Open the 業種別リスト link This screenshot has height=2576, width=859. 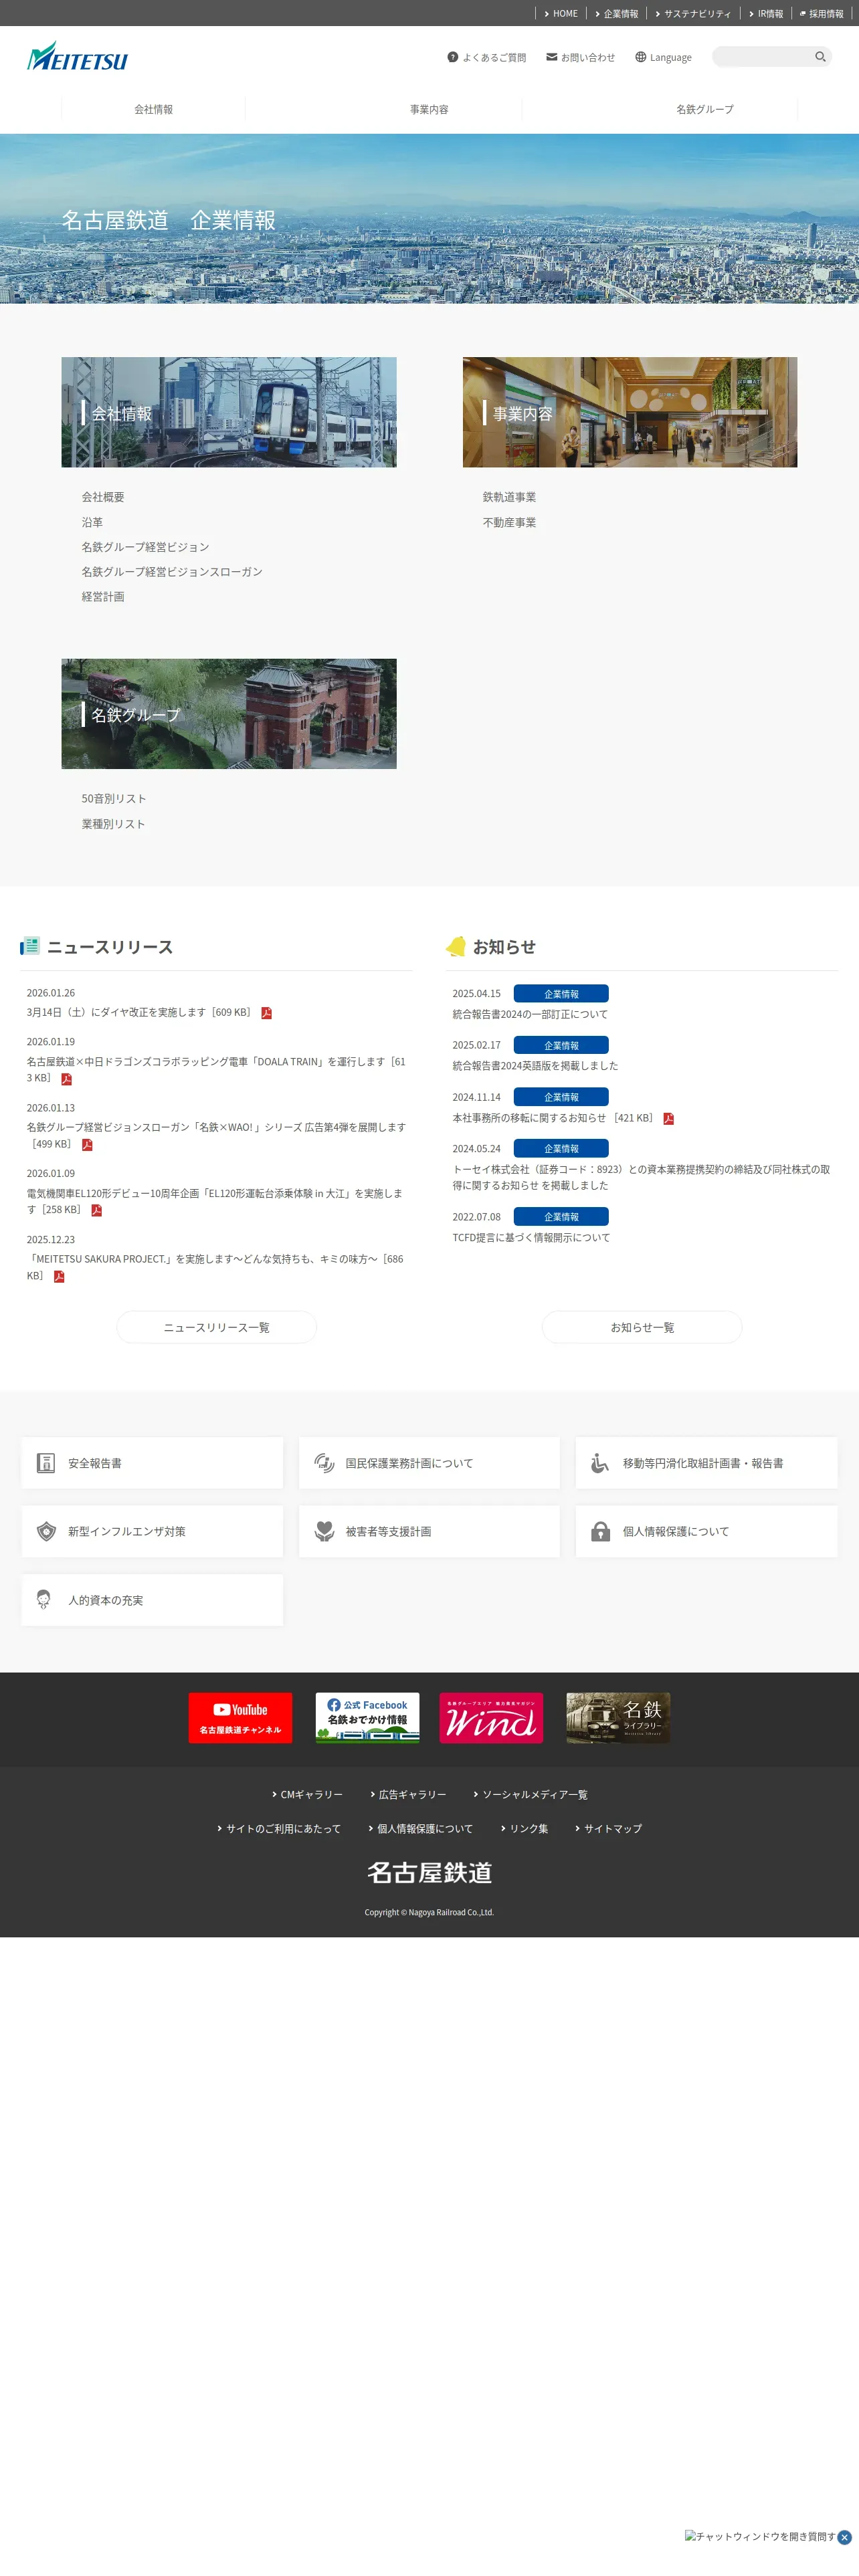(x=113, y=824)
